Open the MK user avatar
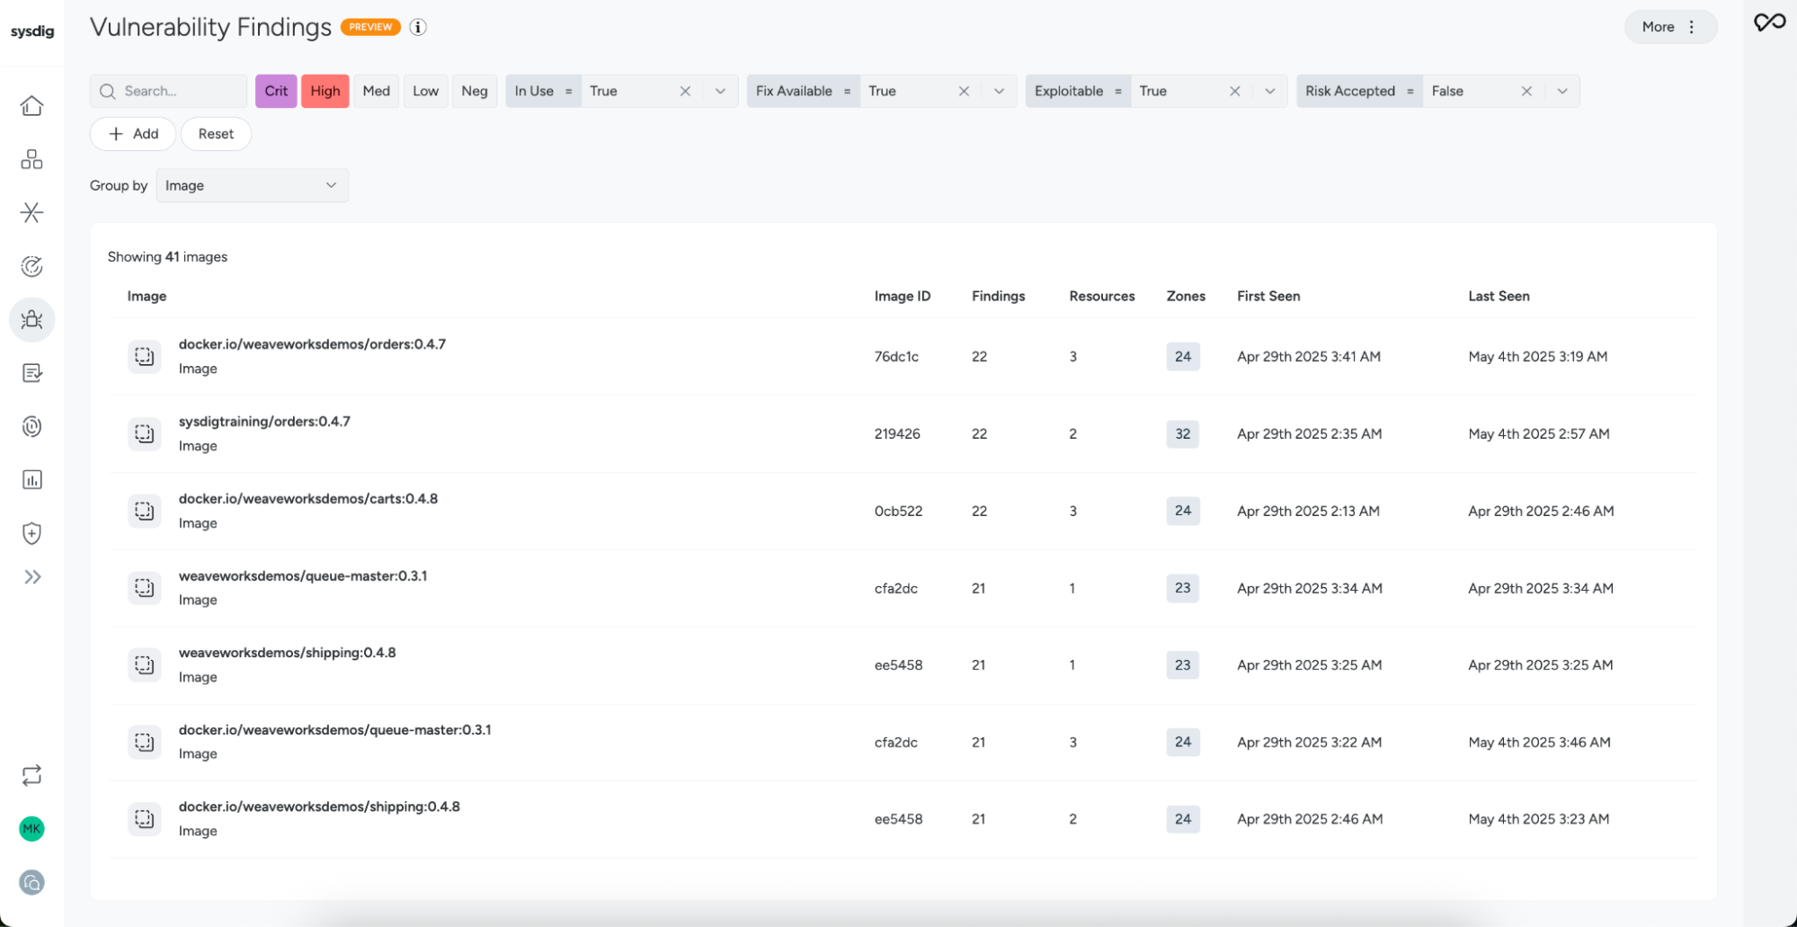Image resolution: width=1797 pixels, height=927 pixels. 32,829
